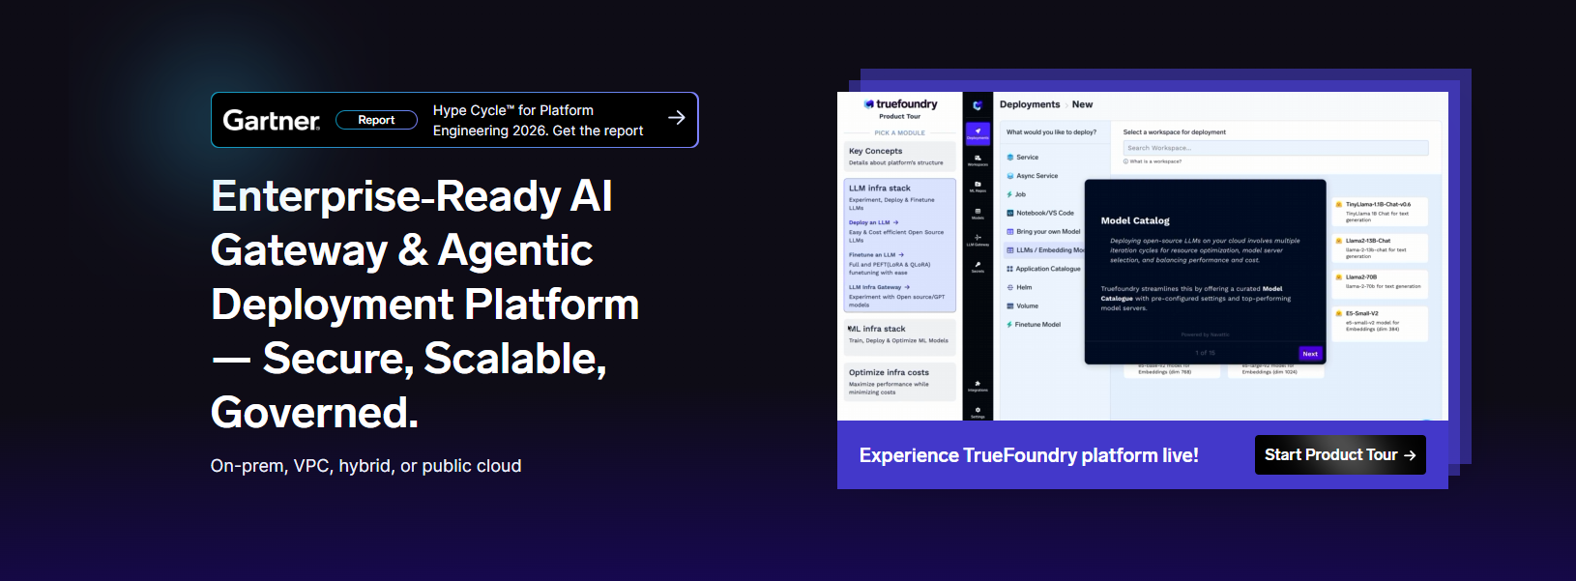
Task: Open the LLM infra stack module heading
Action: pos(880,189)
